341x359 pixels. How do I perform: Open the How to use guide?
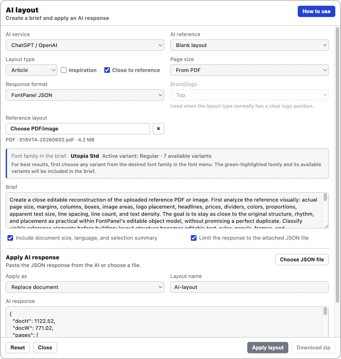click(316, 12)
